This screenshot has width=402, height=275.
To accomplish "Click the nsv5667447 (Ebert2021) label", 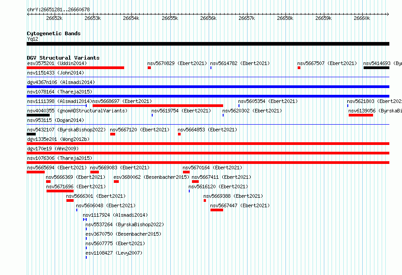I will tap(240, 205).
